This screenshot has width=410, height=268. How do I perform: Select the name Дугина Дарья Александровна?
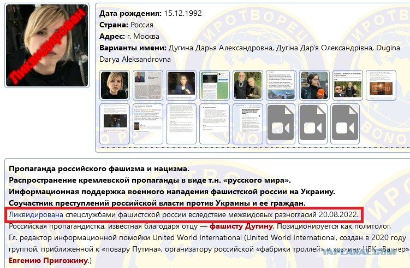[x=221, y=48]
